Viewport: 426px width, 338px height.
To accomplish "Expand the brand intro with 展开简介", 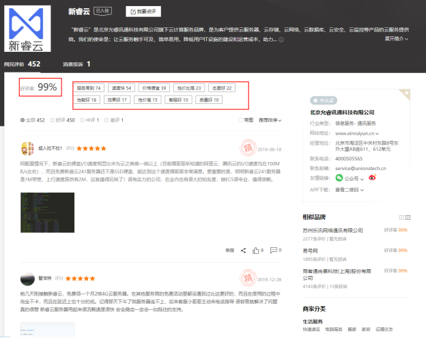I will [397, 39].
